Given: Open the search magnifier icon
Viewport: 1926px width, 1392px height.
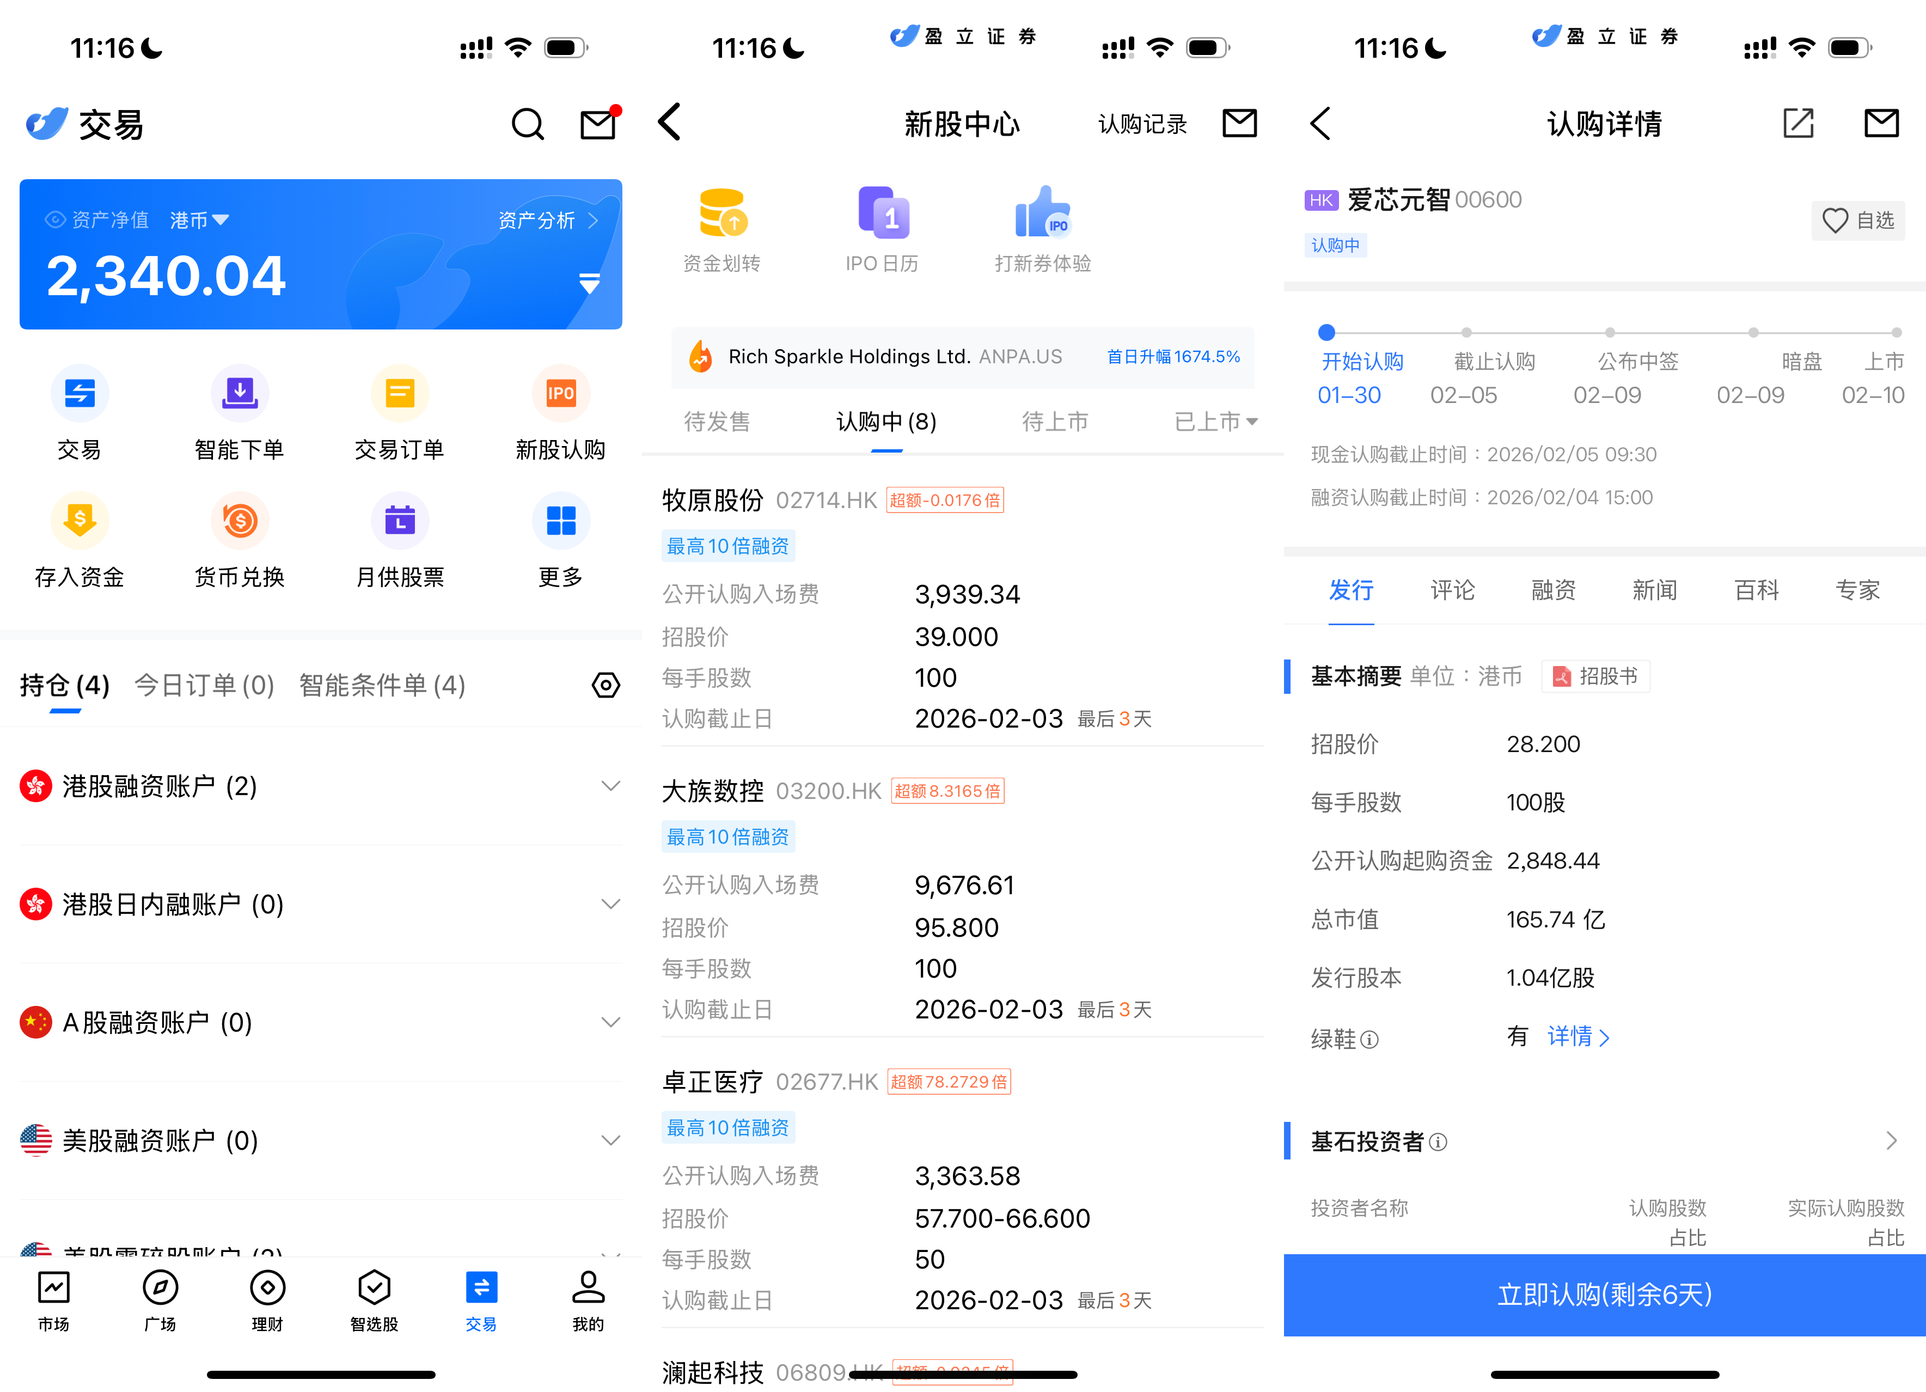Looking at the screenshot, I should (x=527, y=125).
